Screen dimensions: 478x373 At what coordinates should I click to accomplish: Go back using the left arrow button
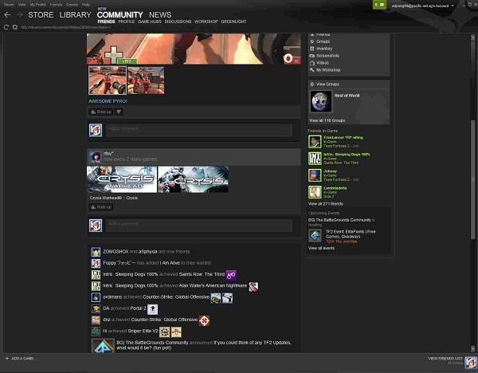[7, 14]
